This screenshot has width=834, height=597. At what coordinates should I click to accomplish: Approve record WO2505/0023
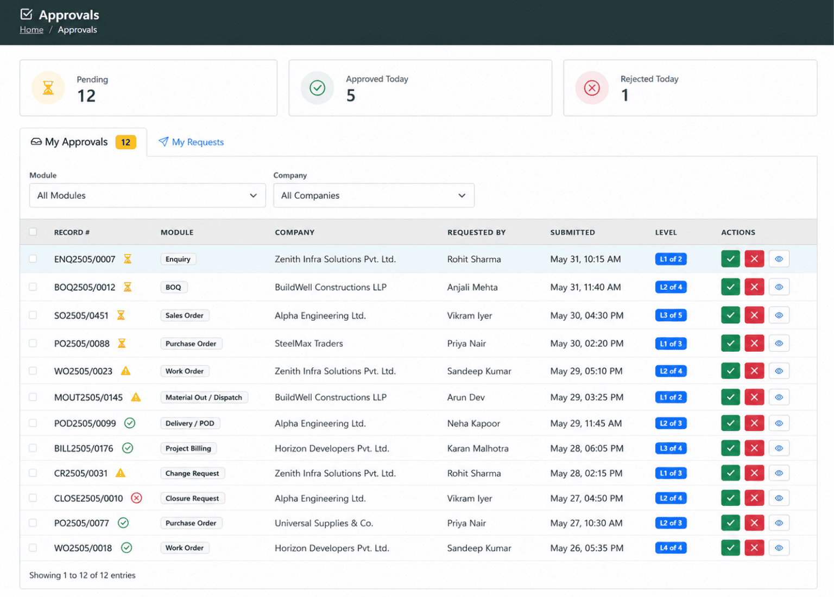point(730,371)
